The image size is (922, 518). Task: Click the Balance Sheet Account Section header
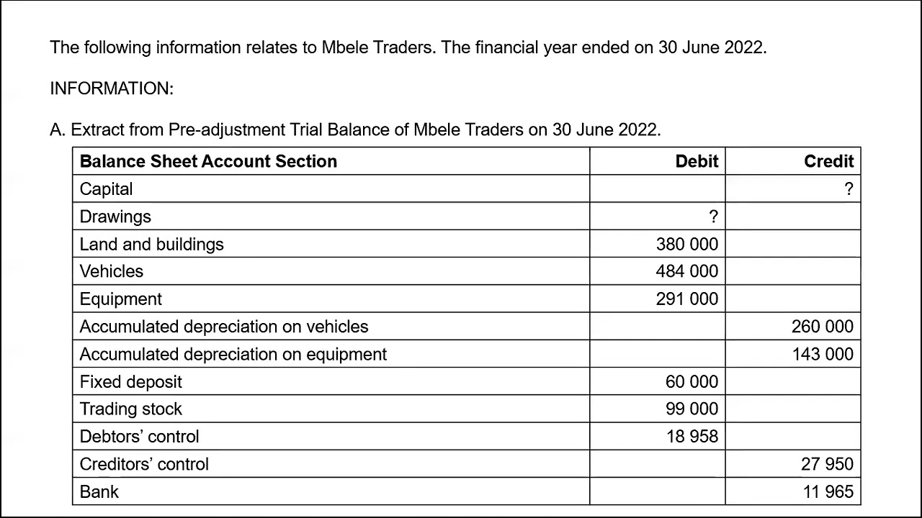click(x=208, y=161)
